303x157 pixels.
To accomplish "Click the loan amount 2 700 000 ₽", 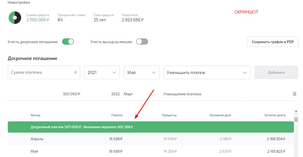I will pos(38,20).
